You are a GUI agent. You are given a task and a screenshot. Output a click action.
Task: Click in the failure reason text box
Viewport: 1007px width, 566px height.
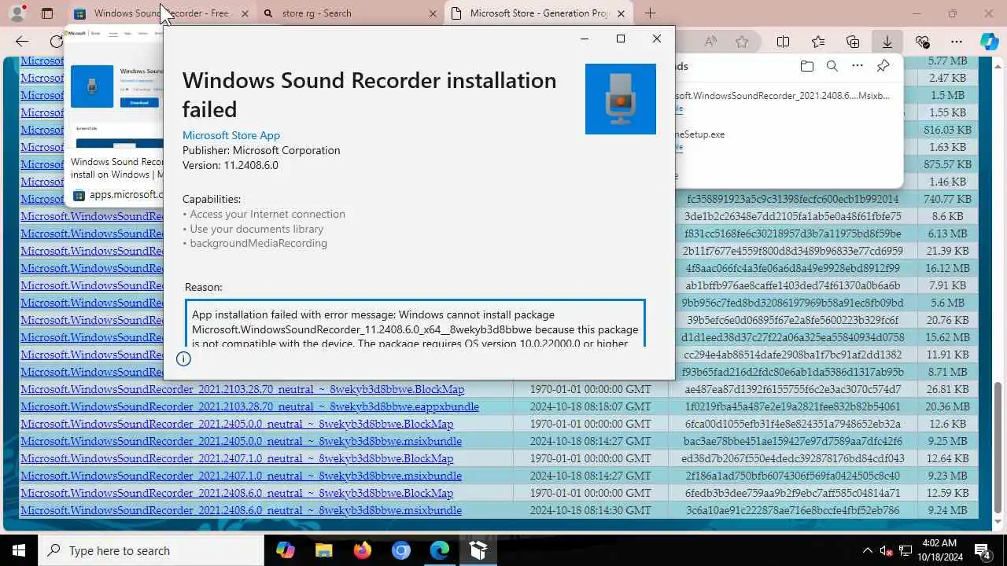pyautogui.click(x=415, y=322)
